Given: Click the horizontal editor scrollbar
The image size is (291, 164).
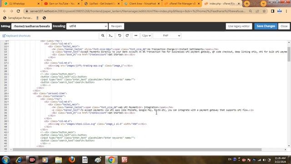Looking at the screenshot, I should pos(137,149).
